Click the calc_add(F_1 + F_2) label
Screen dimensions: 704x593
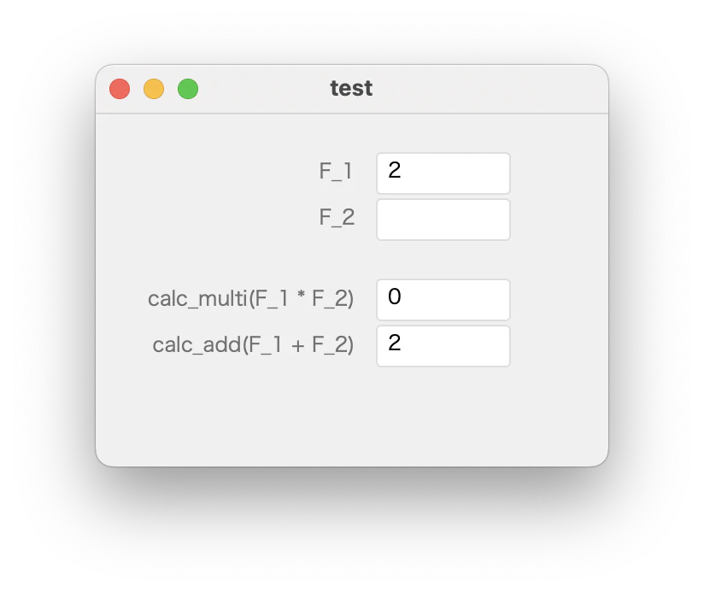(253, 344)
